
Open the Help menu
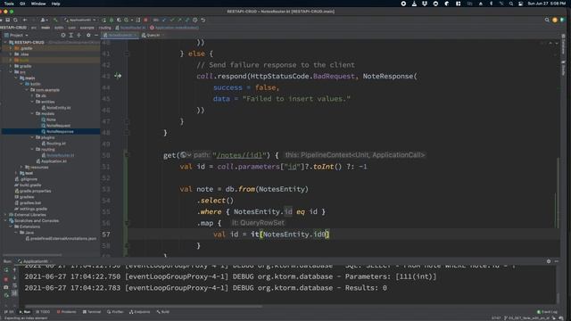[55, 4]
